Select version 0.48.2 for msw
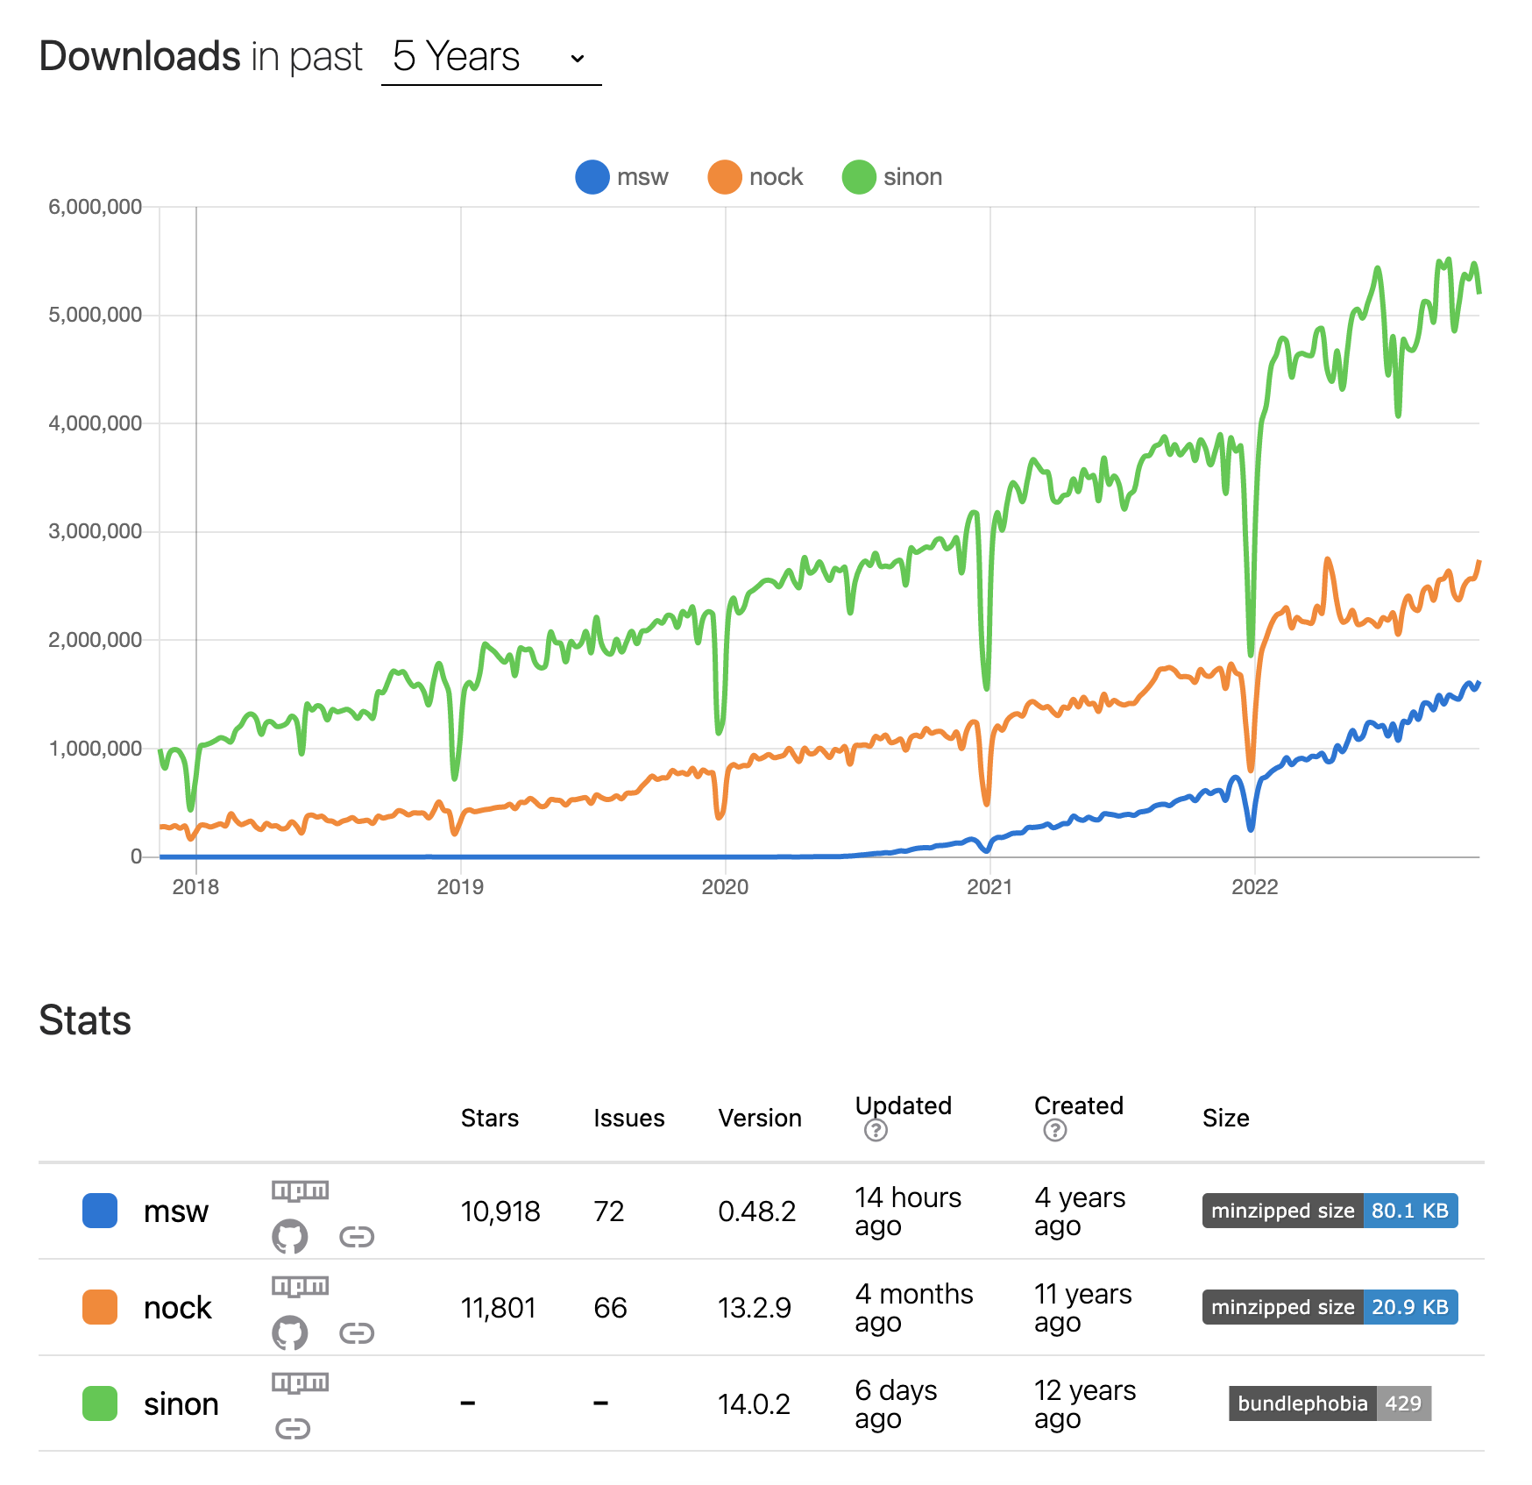The height and width of the screenshot is (1485, 1532). pos(757,1211)
